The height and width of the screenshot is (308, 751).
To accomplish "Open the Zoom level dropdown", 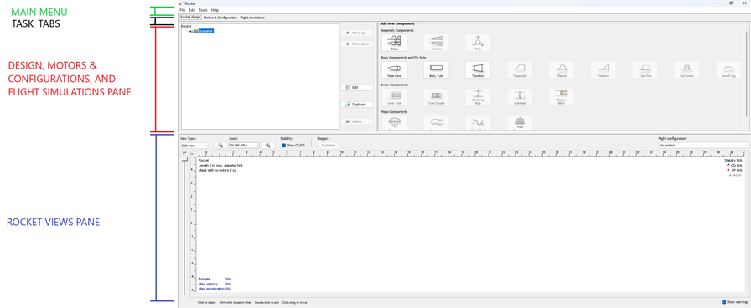I will pyautogui.click(x=244, y=146).
